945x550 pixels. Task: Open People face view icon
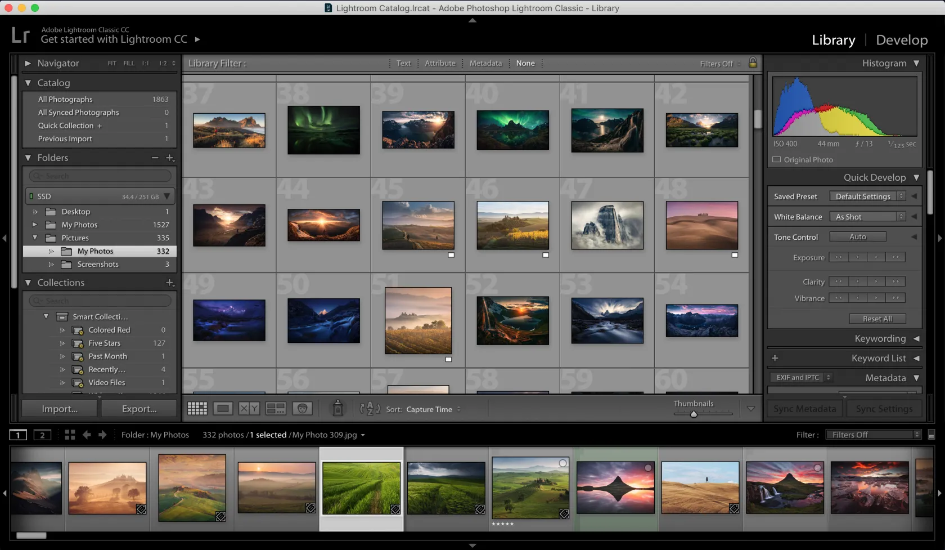(x=302, y=409)
